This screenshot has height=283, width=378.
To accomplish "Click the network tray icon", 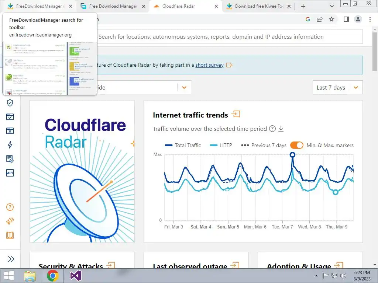I will 334,276.
